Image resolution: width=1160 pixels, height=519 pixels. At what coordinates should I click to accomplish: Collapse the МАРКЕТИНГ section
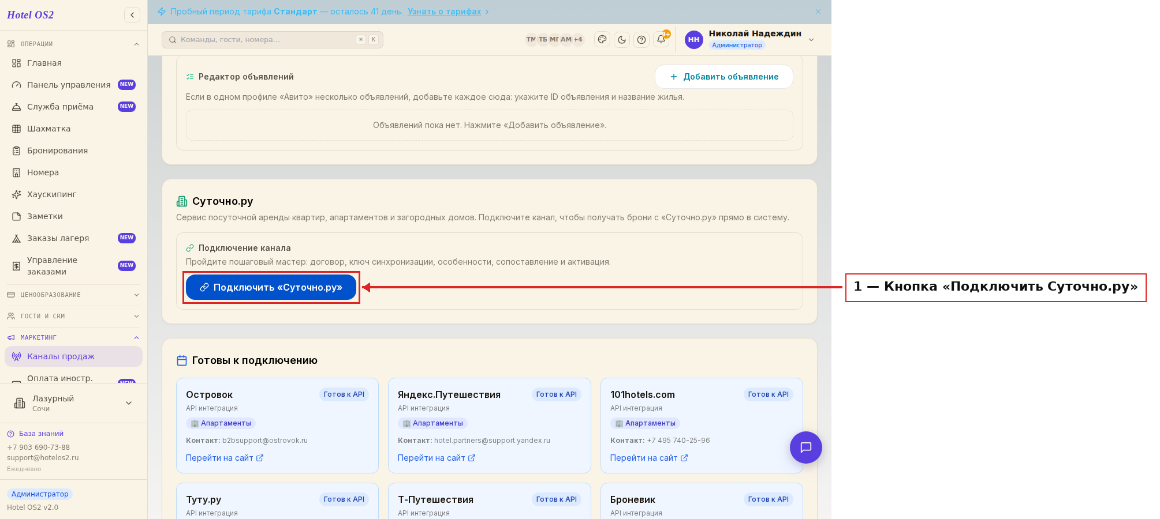pos(73,337)
